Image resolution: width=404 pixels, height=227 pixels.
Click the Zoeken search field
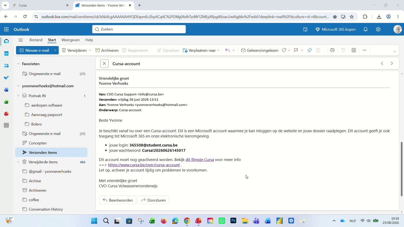pyautogui.click(x=139, y=29)
